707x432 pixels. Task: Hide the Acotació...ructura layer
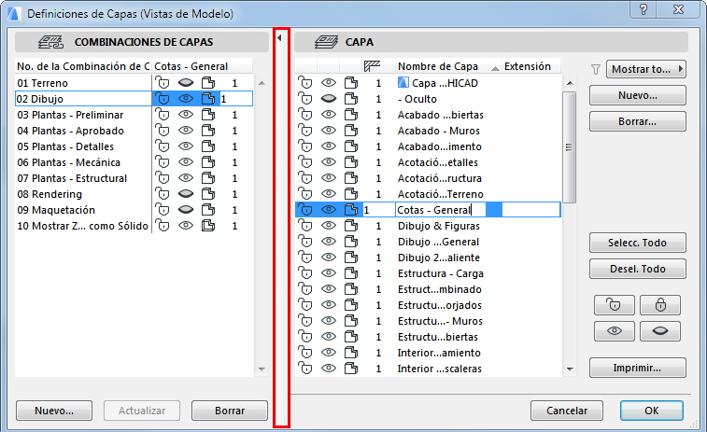tap(329, 178)
